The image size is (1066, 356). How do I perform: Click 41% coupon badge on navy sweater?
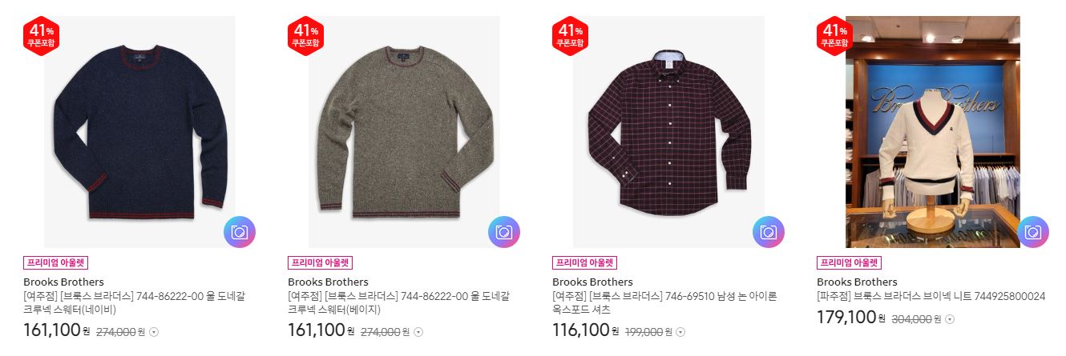[x=42, y=36]
